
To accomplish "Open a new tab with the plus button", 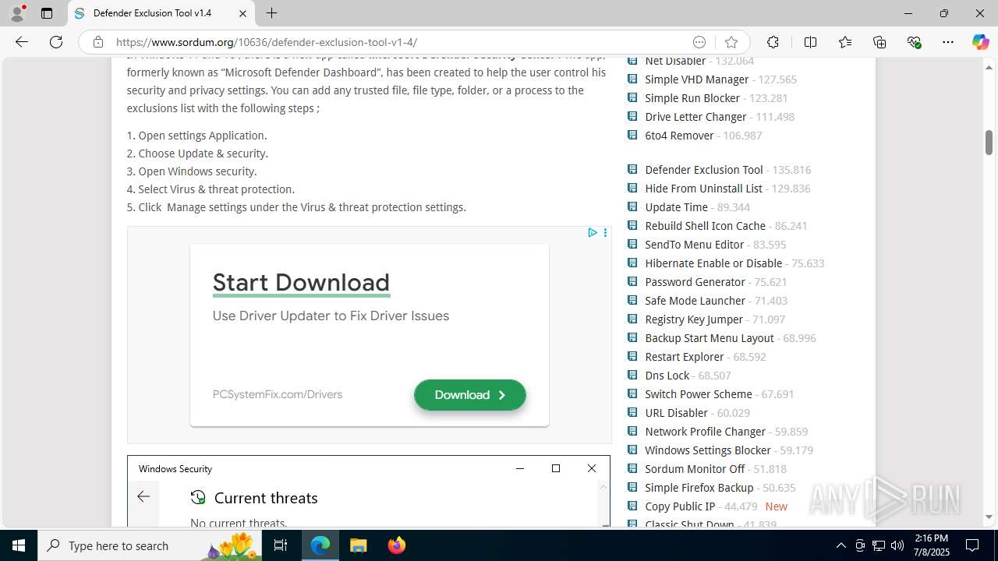I will (271, 13).
